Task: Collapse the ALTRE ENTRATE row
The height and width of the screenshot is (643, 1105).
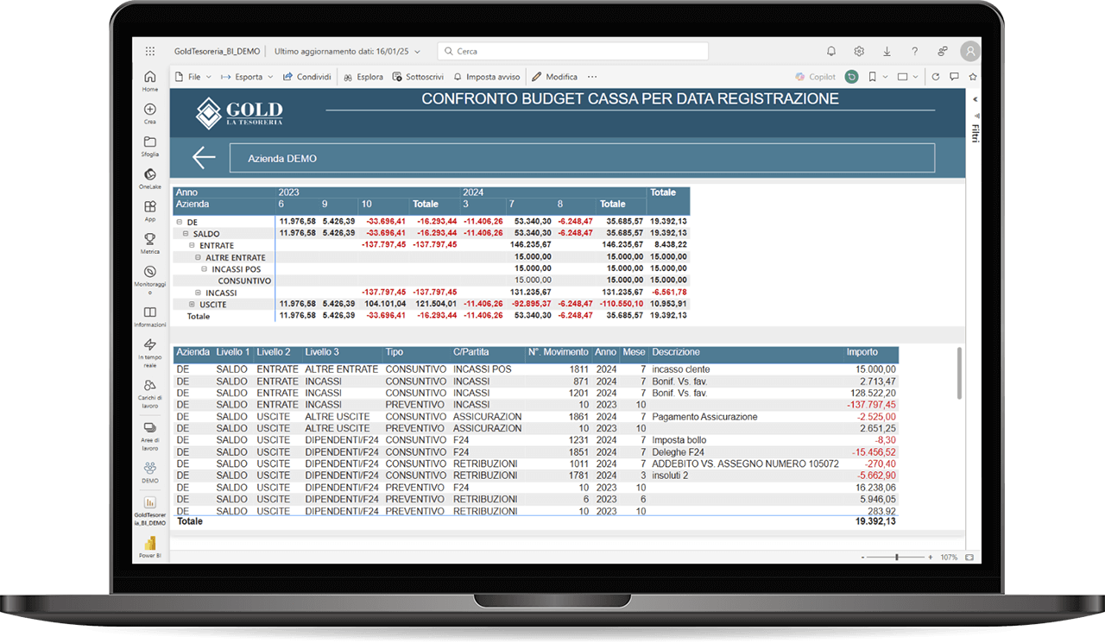Action: tap(198, 257)
